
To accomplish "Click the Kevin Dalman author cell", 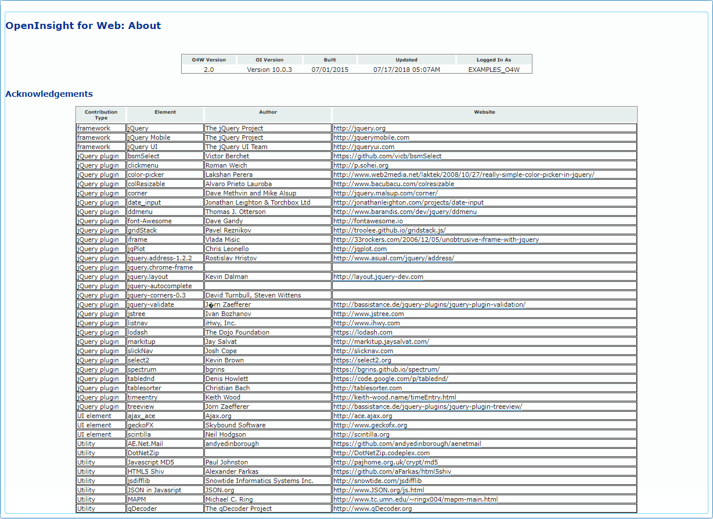I will pyautogui.click(x=268, y=277).
